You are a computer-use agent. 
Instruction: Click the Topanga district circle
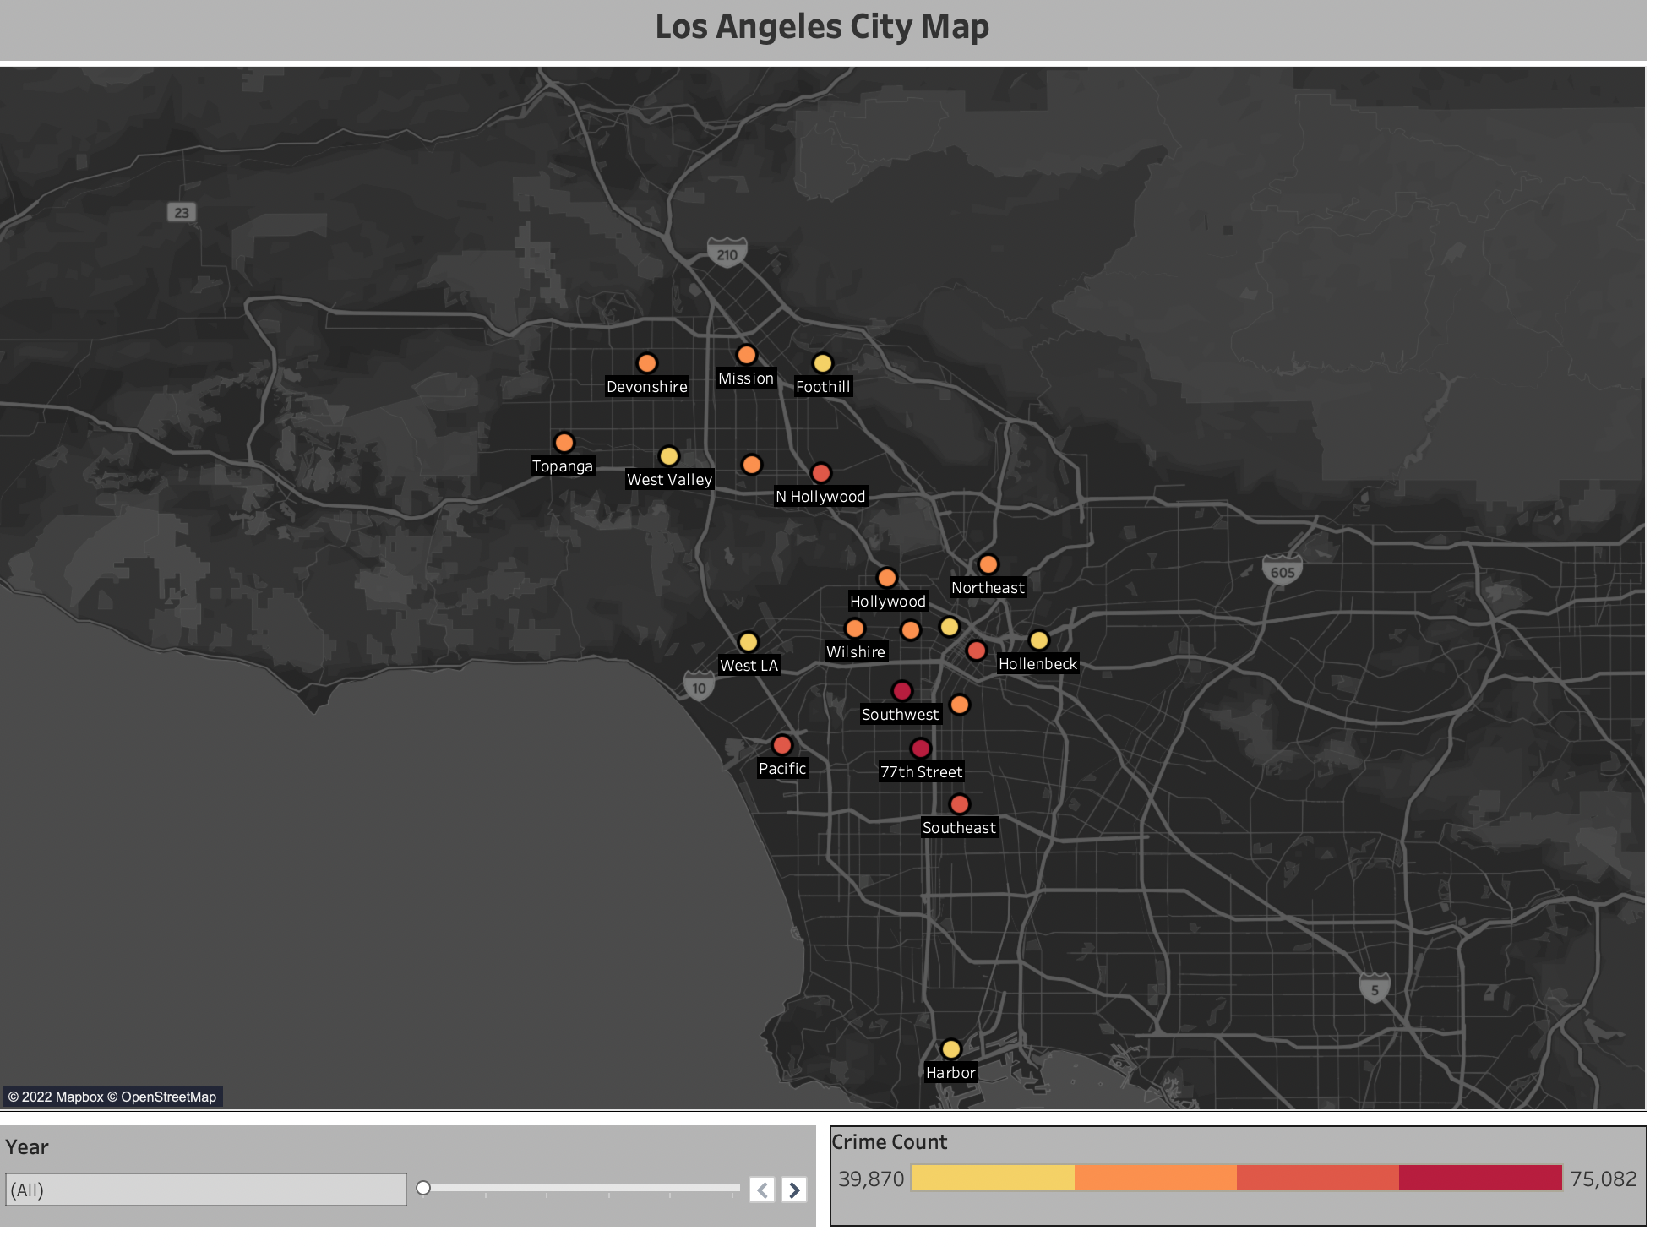pyautogui.click(x=564, y=441)
